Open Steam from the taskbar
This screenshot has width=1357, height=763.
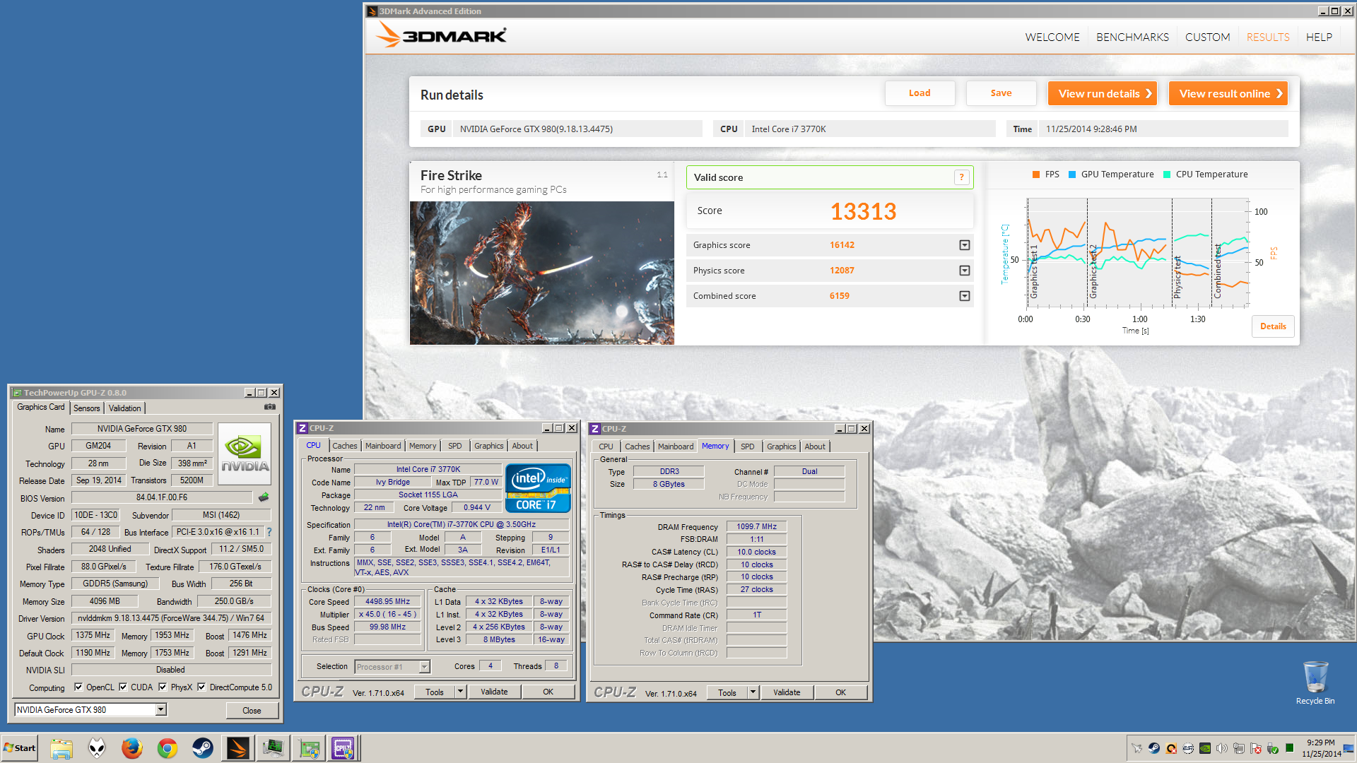point(203,748)
